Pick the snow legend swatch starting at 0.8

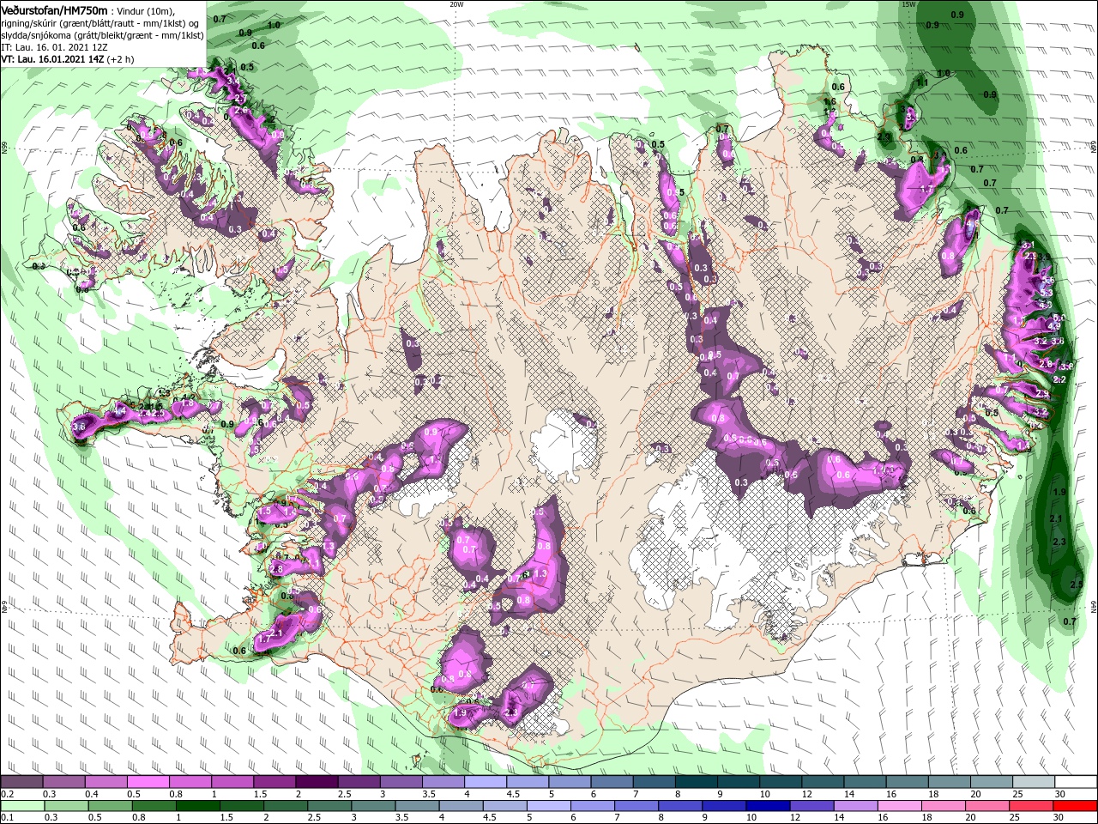tap(190, 782)
